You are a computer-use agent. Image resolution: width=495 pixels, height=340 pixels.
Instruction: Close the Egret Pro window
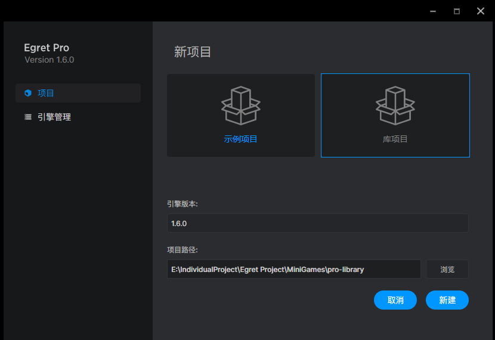pos(481,11)
